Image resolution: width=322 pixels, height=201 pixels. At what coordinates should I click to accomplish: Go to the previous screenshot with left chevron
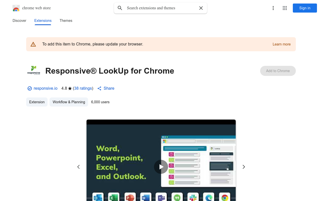click(78, 167)
